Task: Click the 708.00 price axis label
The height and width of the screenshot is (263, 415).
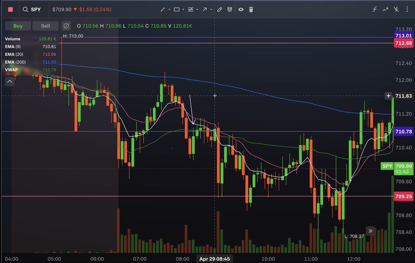Action: point(403,249)
